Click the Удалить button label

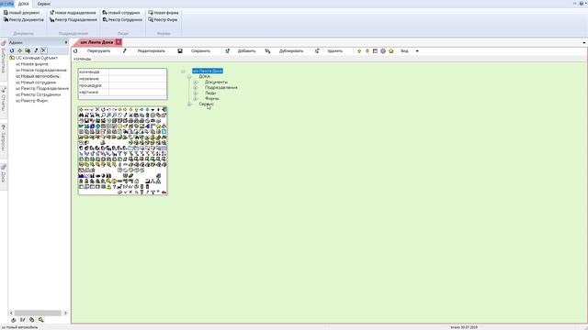334,51
